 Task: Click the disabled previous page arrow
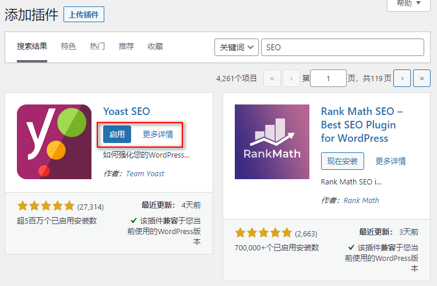click(x=291, y=78)
